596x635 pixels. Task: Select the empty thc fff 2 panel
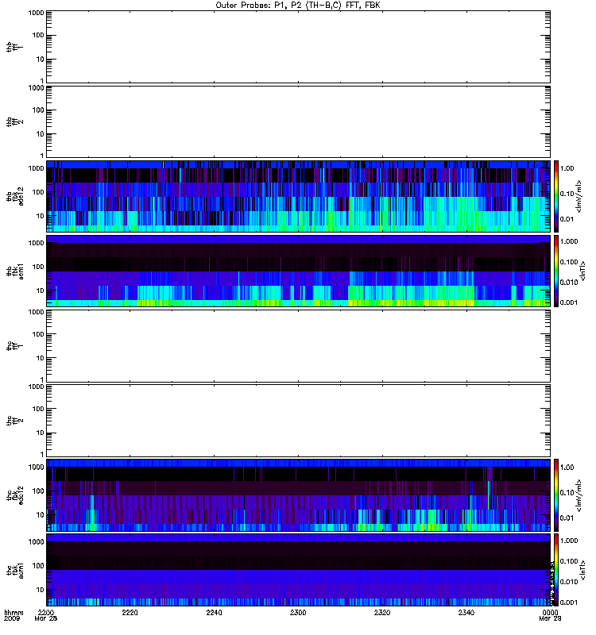(x=299, y=421)
